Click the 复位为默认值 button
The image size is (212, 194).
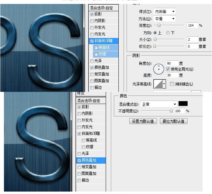click(174, 121)
